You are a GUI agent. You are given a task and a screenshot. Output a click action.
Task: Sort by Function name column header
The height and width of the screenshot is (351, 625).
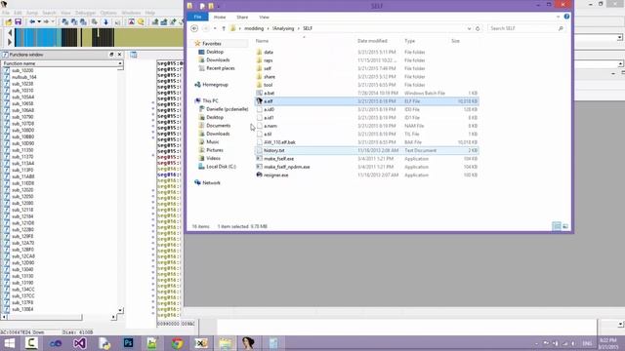coord(62,63)
